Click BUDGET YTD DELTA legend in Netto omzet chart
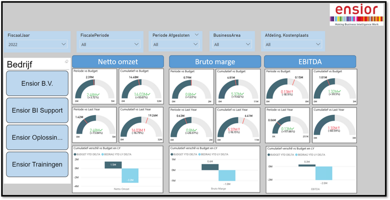This screenshot has width=390, height=200. click(x=87, y=154)
